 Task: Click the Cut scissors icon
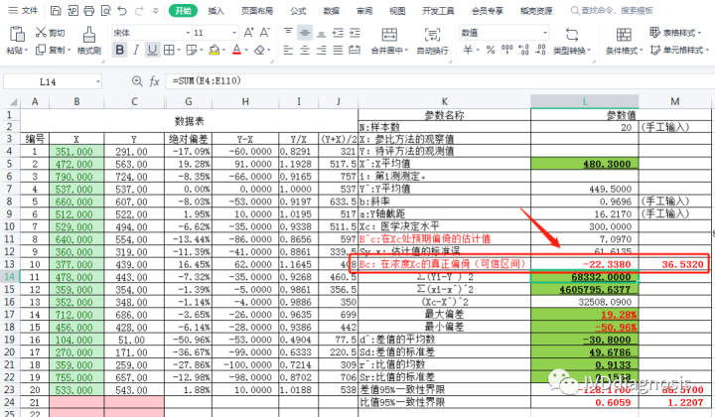click(x=41, y=33)
